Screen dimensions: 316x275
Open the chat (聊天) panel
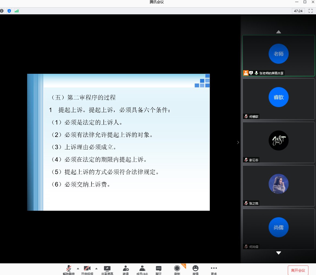pos(159,270)
